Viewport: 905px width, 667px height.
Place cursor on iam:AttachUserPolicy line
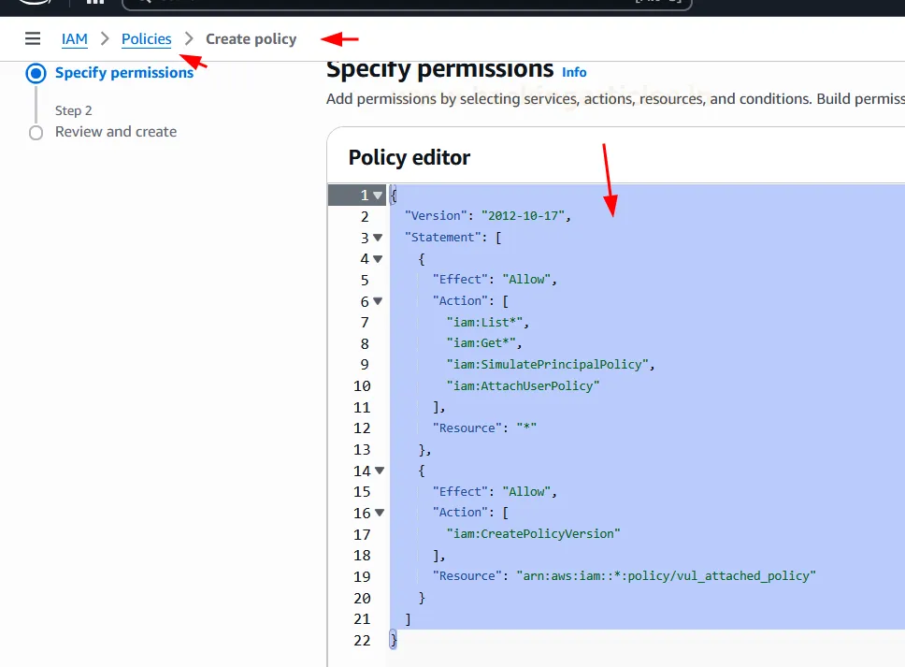[x=523, y=385]
